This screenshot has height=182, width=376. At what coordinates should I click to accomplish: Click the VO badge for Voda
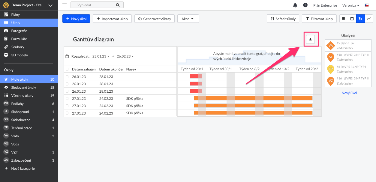click(x=6, y=144)
